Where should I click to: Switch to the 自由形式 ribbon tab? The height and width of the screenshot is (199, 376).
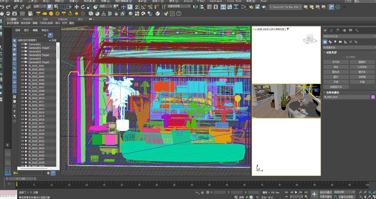point(28,19)
